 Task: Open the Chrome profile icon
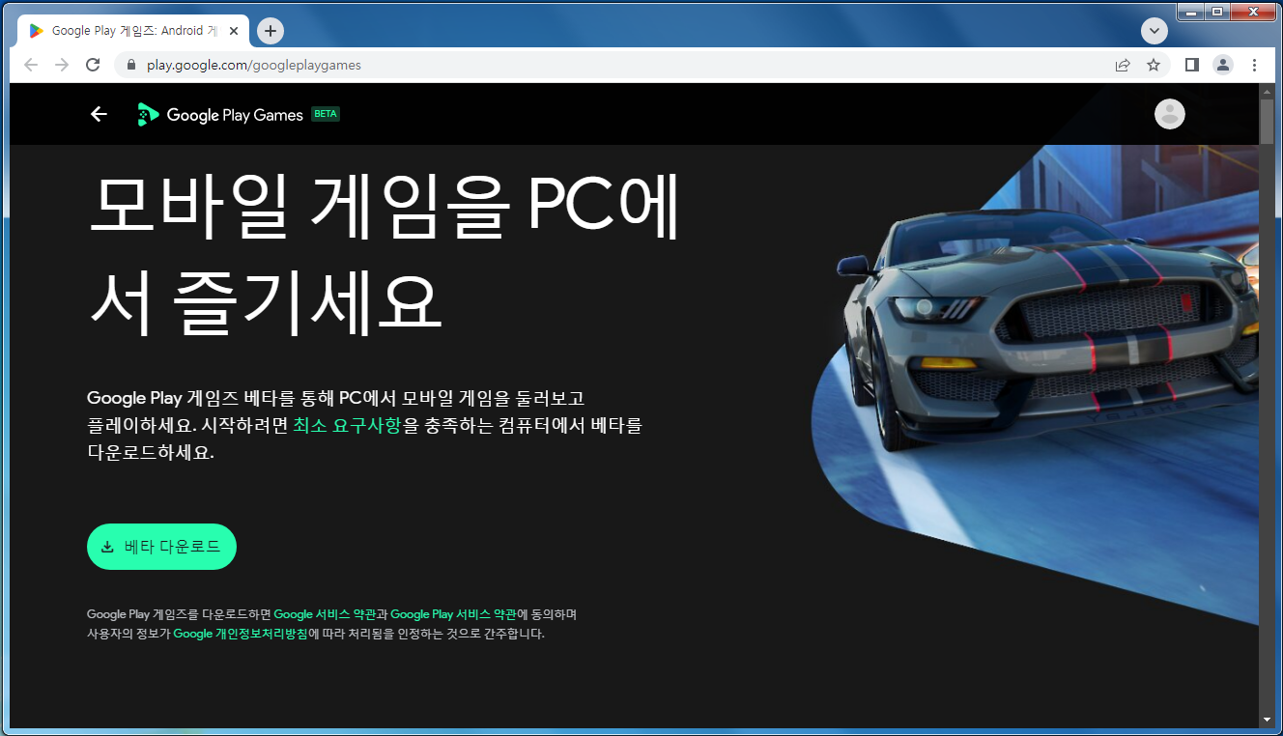pyautogui.click(x=1223, y=65)
